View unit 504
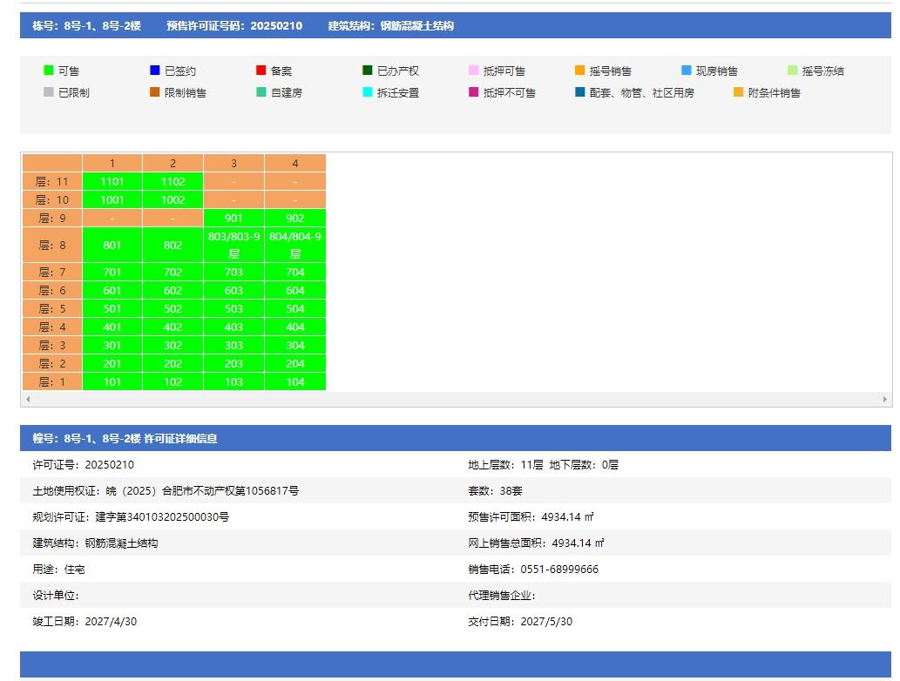 point(295,308)
